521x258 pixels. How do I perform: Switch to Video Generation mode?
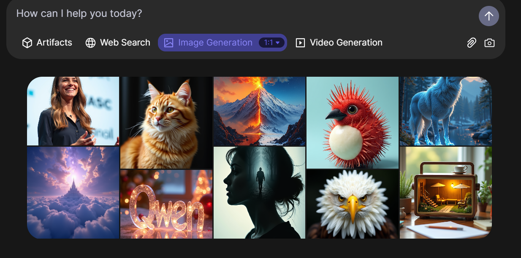(x=346, y=43)
